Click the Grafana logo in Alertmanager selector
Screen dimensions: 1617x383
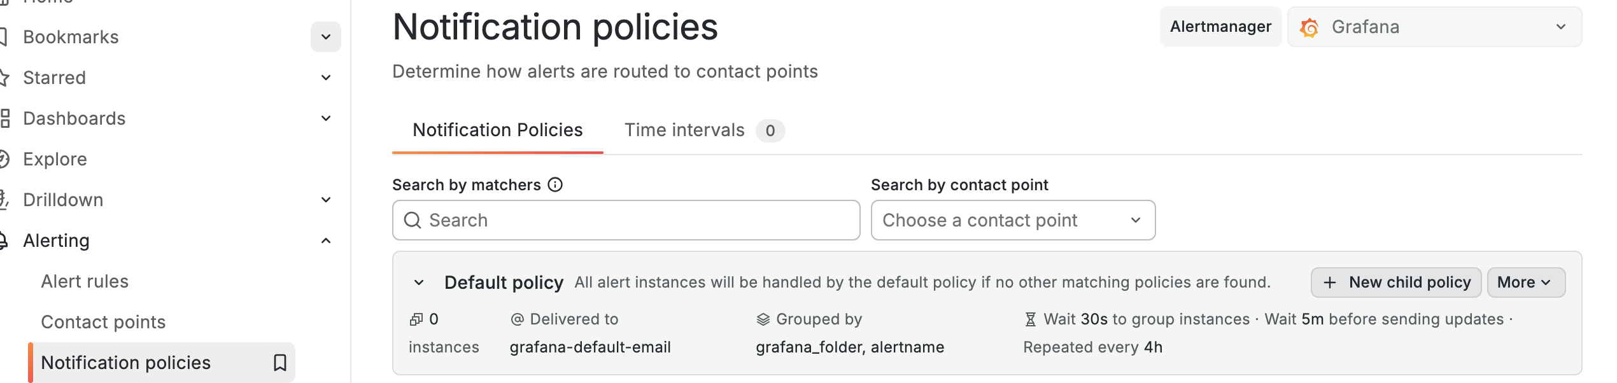[1310, 27]
